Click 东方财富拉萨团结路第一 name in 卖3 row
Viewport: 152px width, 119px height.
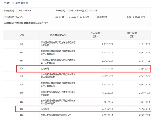58,102
